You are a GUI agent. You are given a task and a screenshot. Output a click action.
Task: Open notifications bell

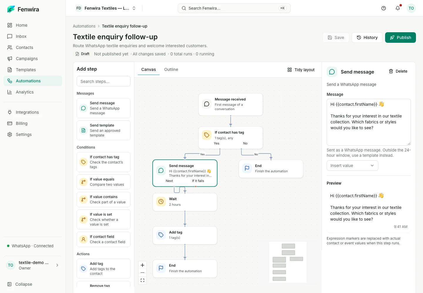click(398, 8)
